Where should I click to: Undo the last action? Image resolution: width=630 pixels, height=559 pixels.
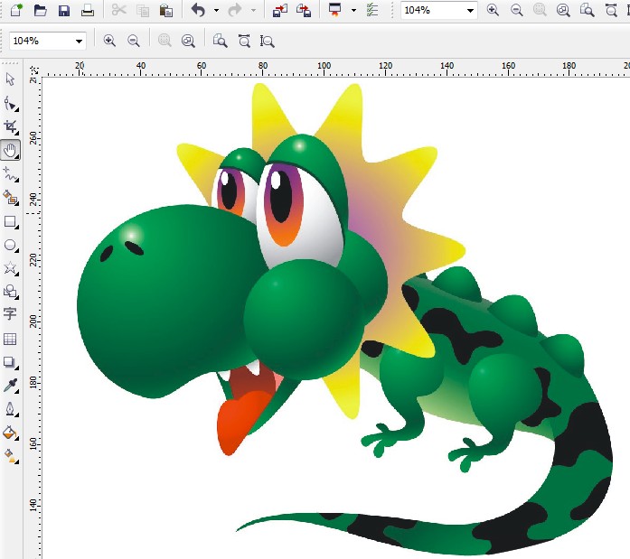[199, 10]
